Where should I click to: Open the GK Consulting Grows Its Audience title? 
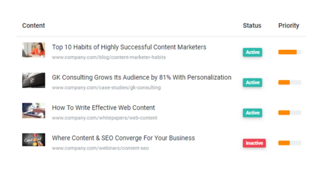pos(142,77)
